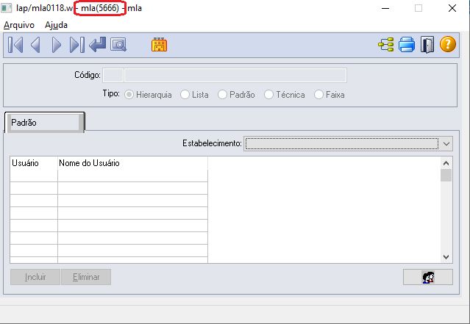The height and width of the screenshot is (324, 470).
Task: Go to the first record
Action: [15, 45]
